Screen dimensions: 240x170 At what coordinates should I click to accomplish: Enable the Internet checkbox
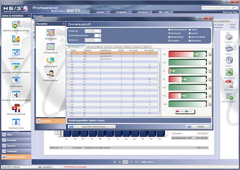click(189, 33)
